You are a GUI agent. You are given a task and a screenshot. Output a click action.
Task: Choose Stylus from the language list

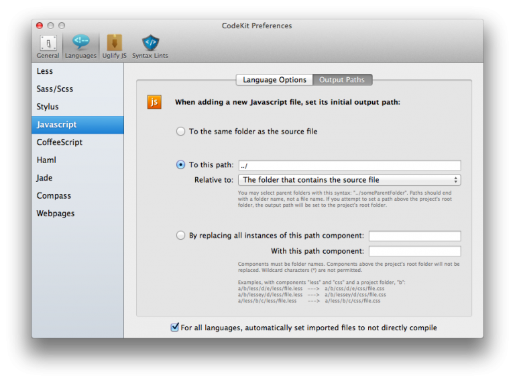[x=78, y=107]
